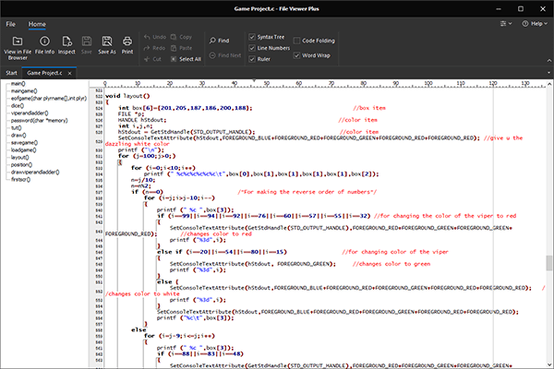The width and height of the screenshot is (554, 369).
Task: Select main() in syntax tree
Action: point(18,84)
